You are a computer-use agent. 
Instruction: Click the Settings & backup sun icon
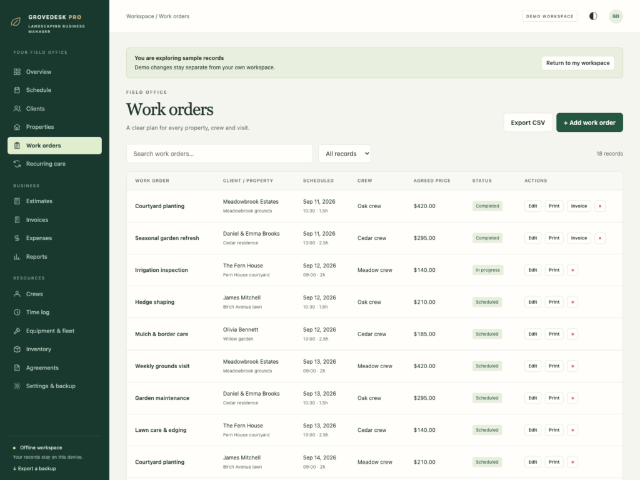(17, 386)
